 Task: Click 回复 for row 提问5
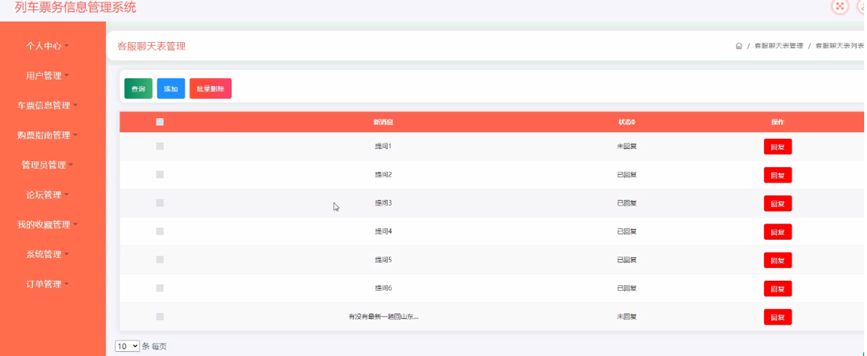click(x=777, y=260)
